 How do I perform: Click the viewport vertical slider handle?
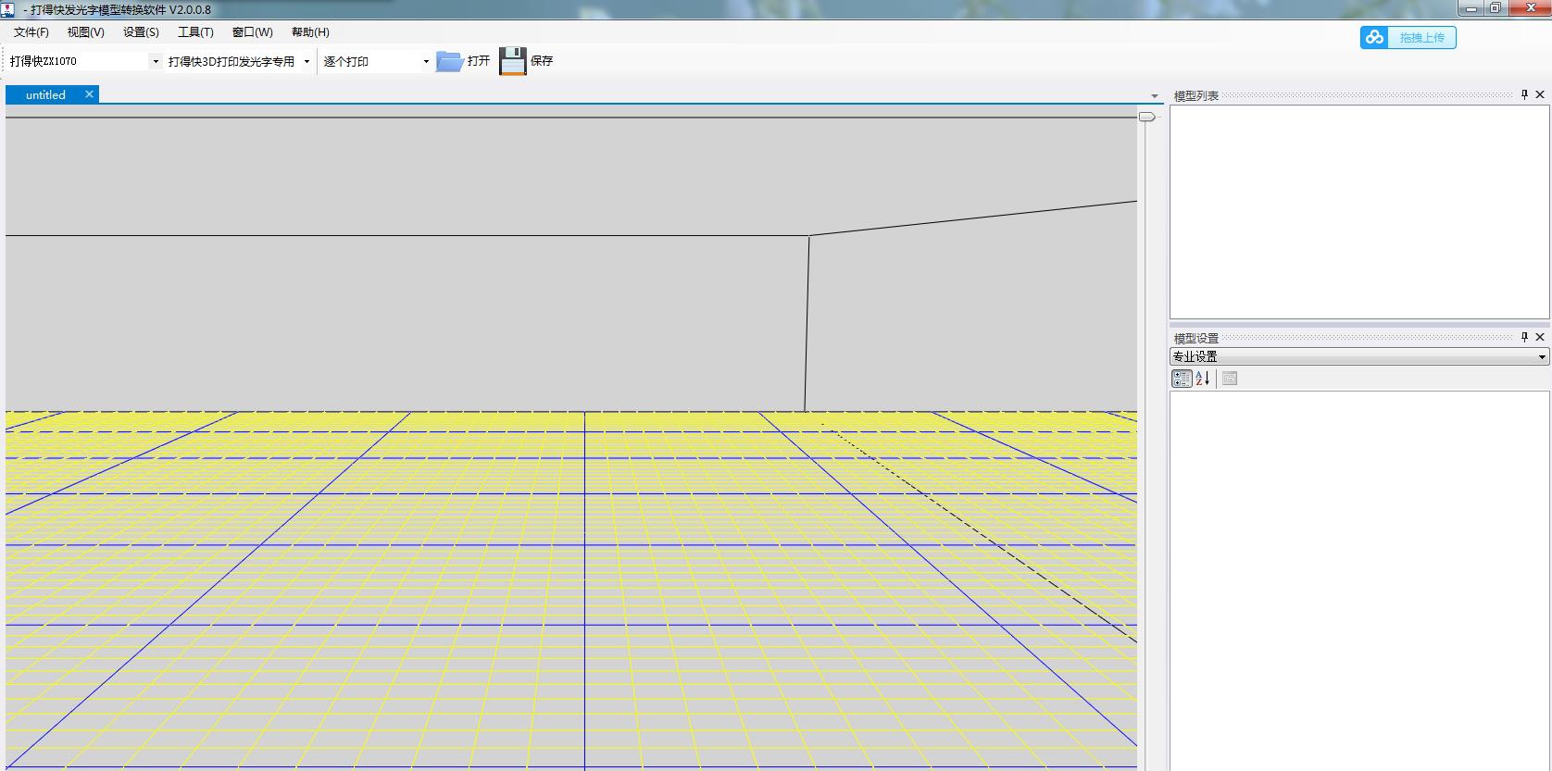point(1146,117)
